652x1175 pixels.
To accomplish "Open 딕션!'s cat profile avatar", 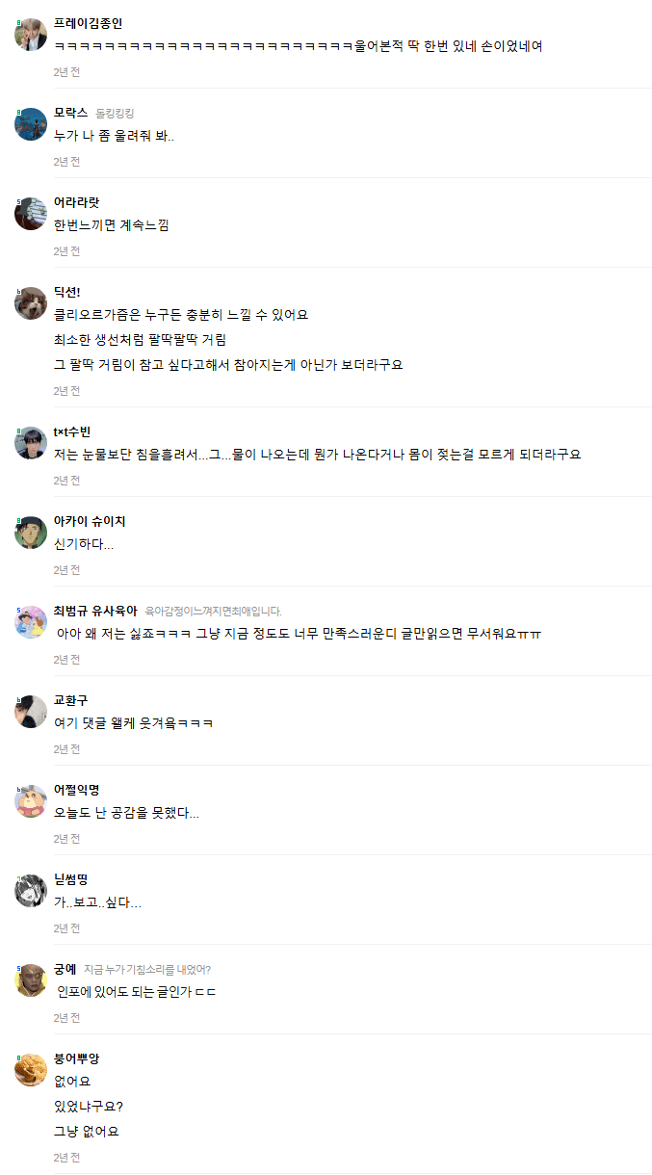I will (31, 303).
